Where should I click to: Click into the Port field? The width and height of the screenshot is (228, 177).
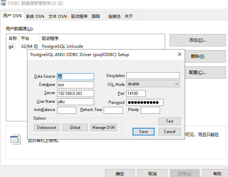[136, 93]
